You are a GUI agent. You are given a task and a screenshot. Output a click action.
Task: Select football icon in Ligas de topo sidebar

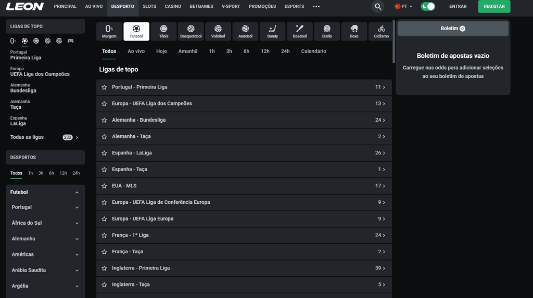[24, 41]
